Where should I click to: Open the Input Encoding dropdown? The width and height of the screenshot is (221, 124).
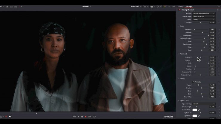point(204,104)
